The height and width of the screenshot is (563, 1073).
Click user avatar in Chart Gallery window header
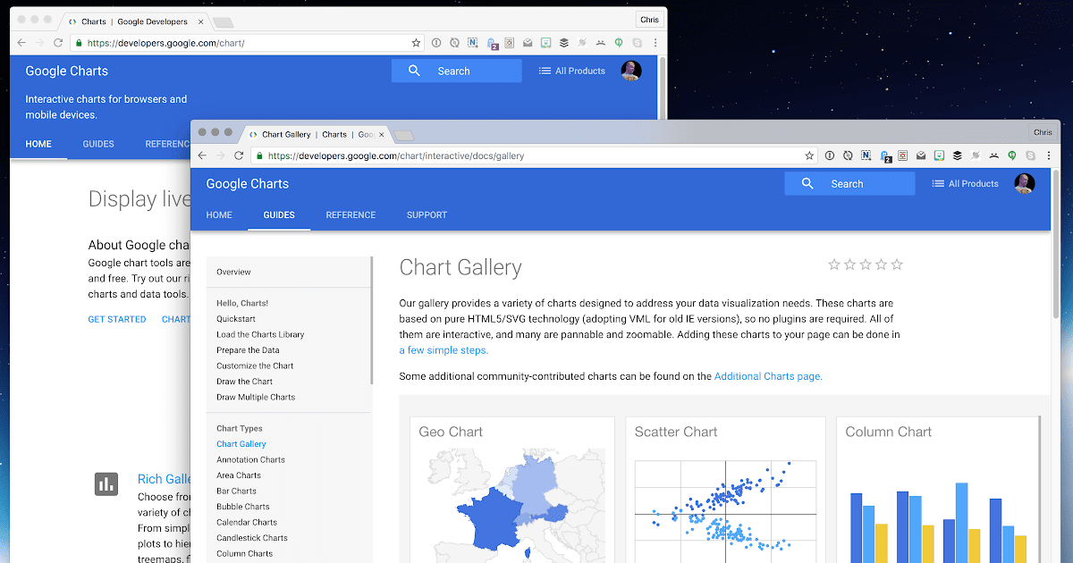[x=1025, y=183]
